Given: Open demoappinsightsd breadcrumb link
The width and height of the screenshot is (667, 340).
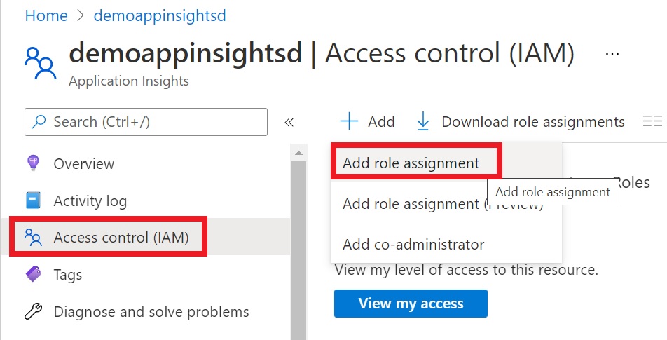Looking at the screenshot, I should point(160,15).
